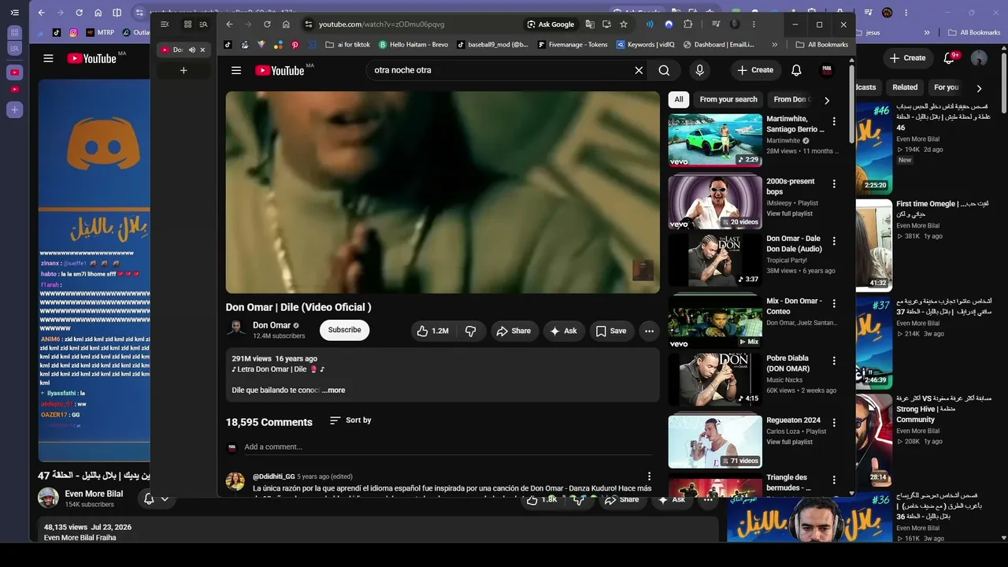Open Martinwhite video thumbnail
1008x567 pixels.
click(x=715, y=140)
